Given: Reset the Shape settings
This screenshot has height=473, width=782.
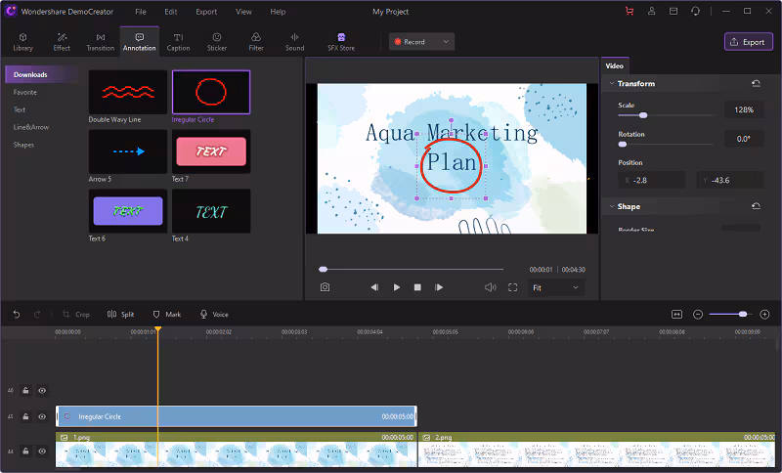Looking at the screenshot, I should click(x=756, y=206).
